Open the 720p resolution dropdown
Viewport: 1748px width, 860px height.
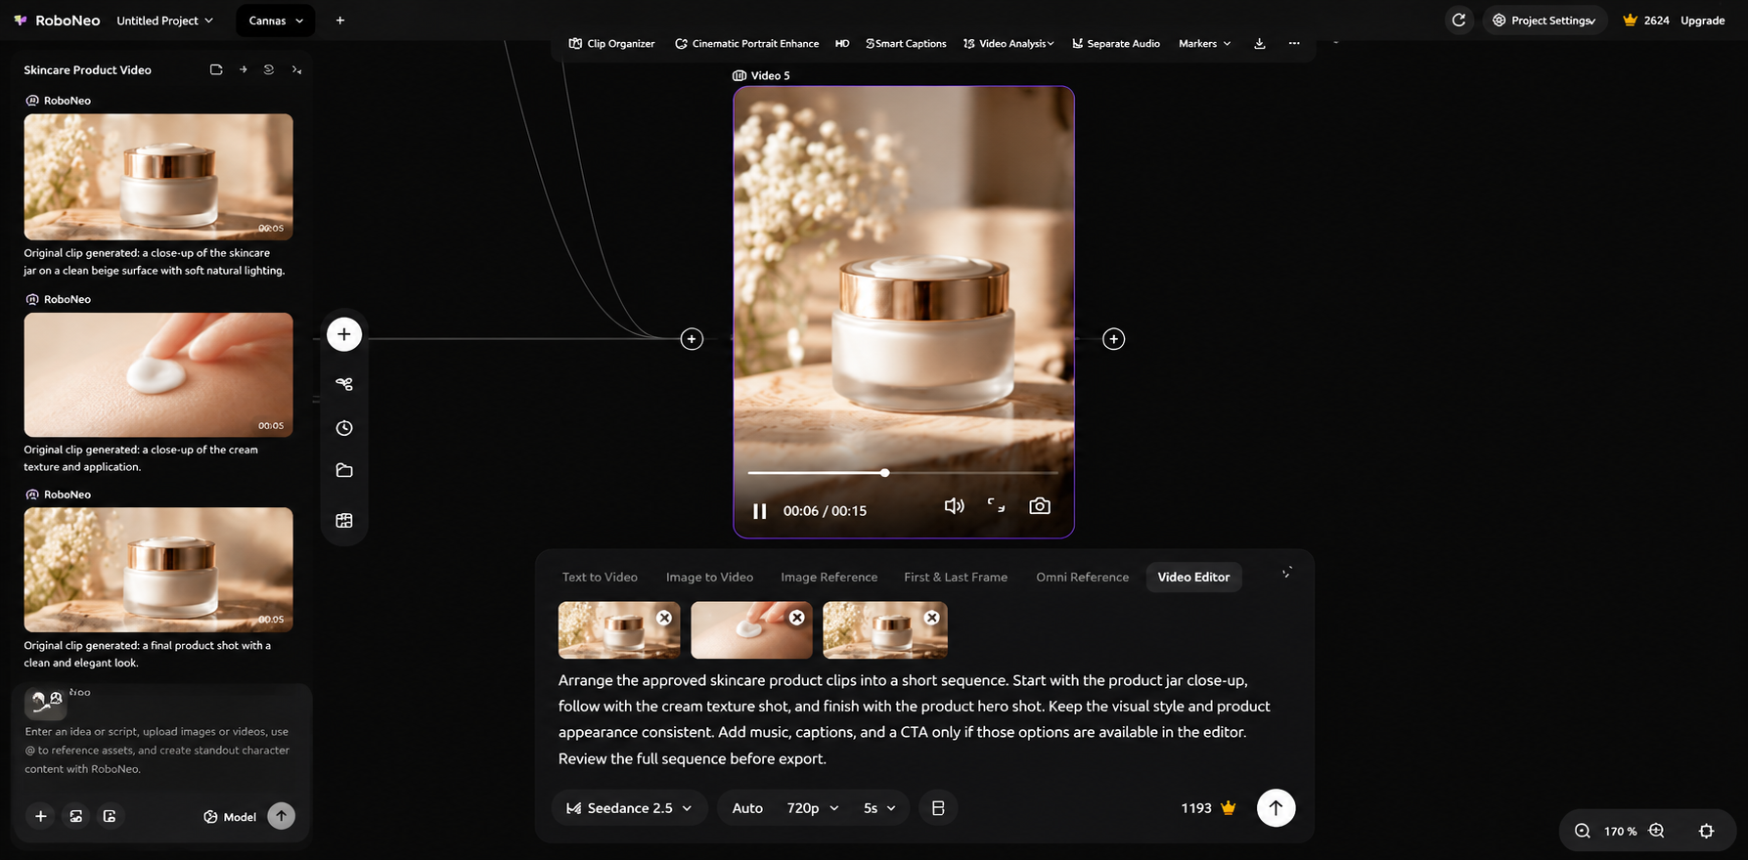tap(813, 808)
